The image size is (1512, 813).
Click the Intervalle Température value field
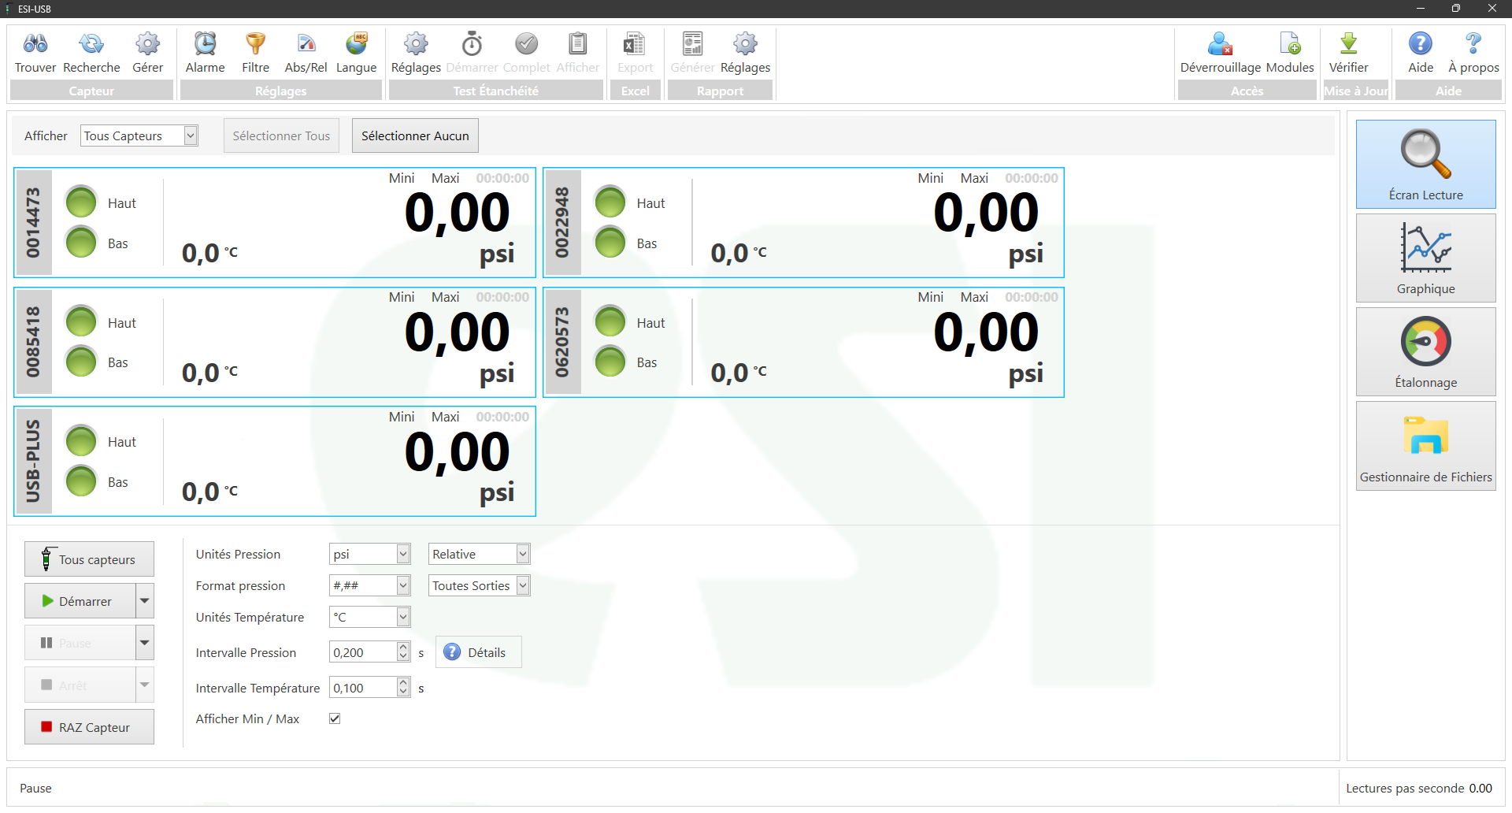363,688
